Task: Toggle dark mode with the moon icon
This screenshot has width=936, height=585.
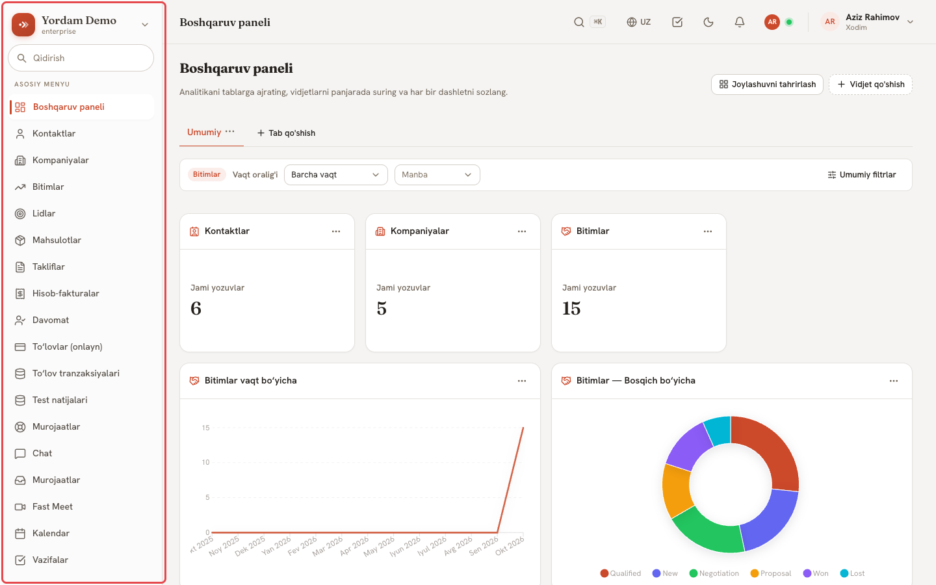Action: [x=708, y=22]
